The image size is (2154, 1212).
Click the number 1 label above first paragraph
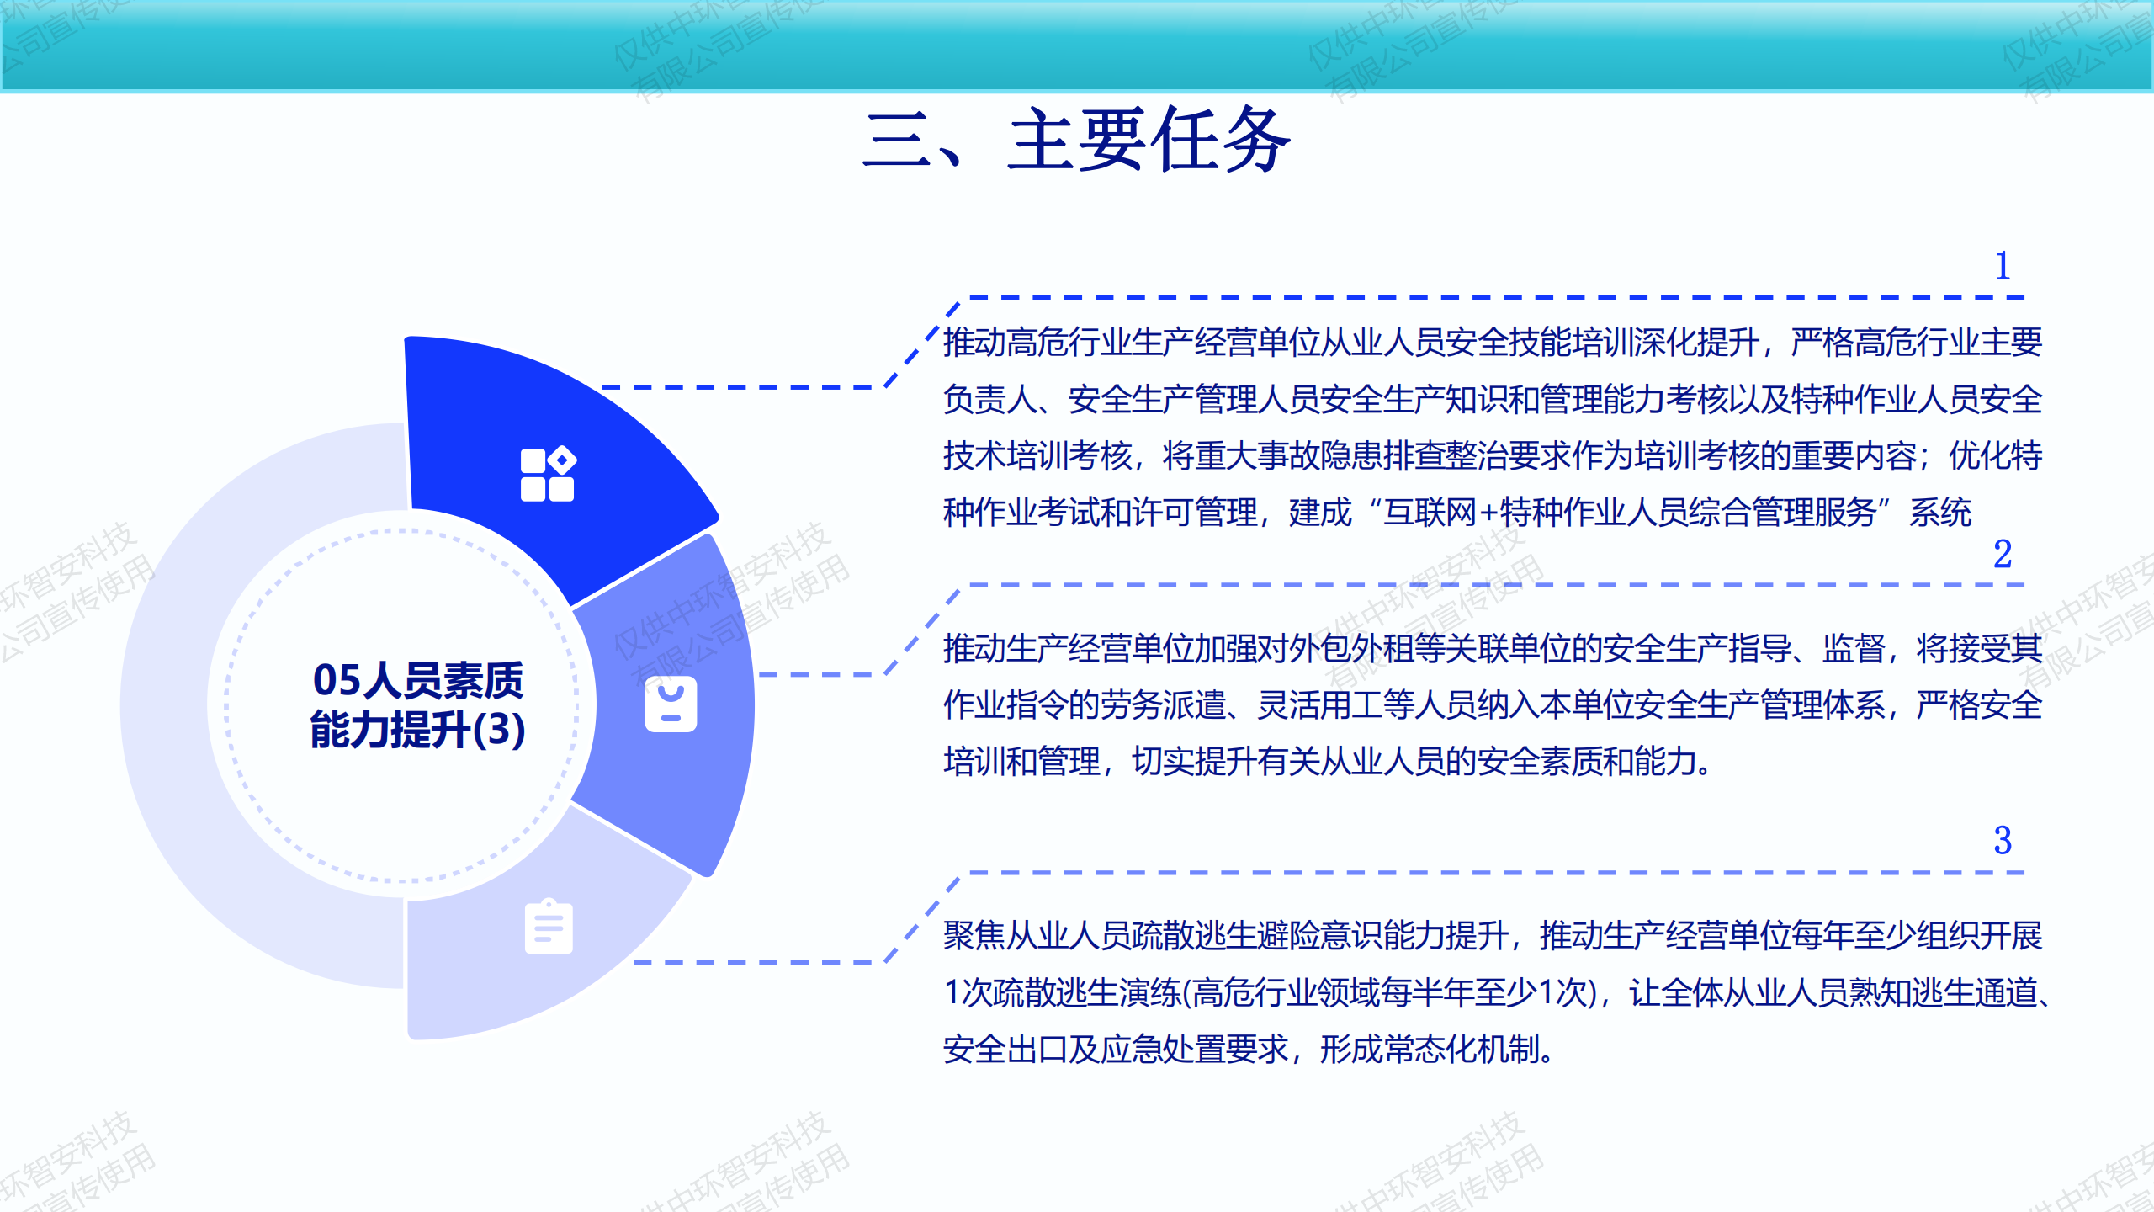coord(2003,266)
